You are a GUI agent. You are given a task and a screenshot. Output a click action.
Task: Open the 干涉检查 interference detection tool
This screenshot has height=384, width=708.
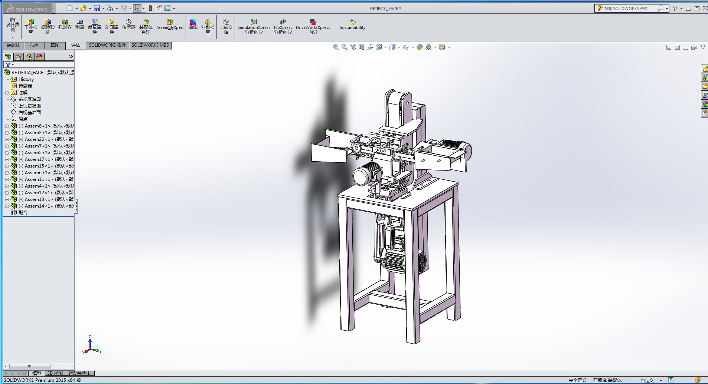(x=31, y=26)
